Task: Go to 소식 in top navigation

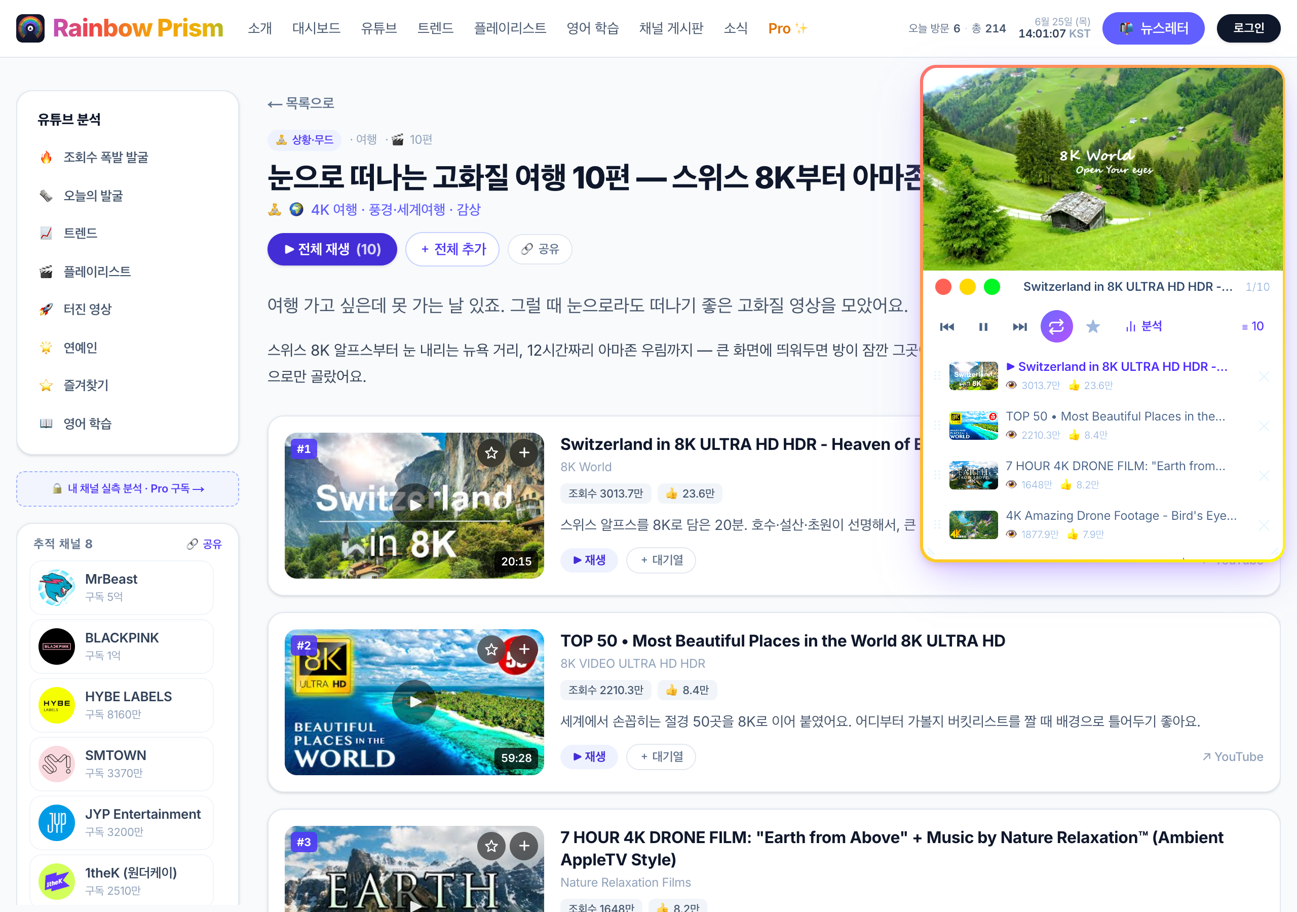Action: coord(736,28)
